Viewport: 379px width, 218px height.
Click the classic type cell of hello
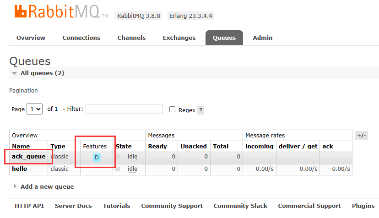point(60,169)
